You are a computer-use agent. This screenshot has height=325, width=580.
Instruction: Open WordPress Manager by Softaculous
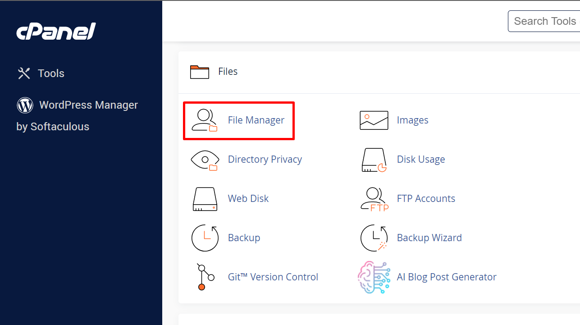click(x=77, y=116)
